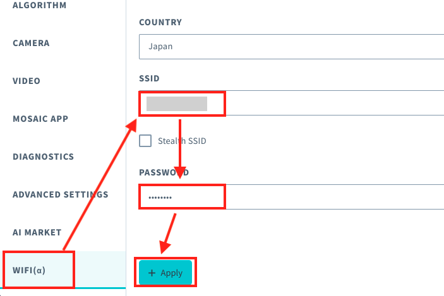
Task: Click into the Password field
Action: point(291,197)
